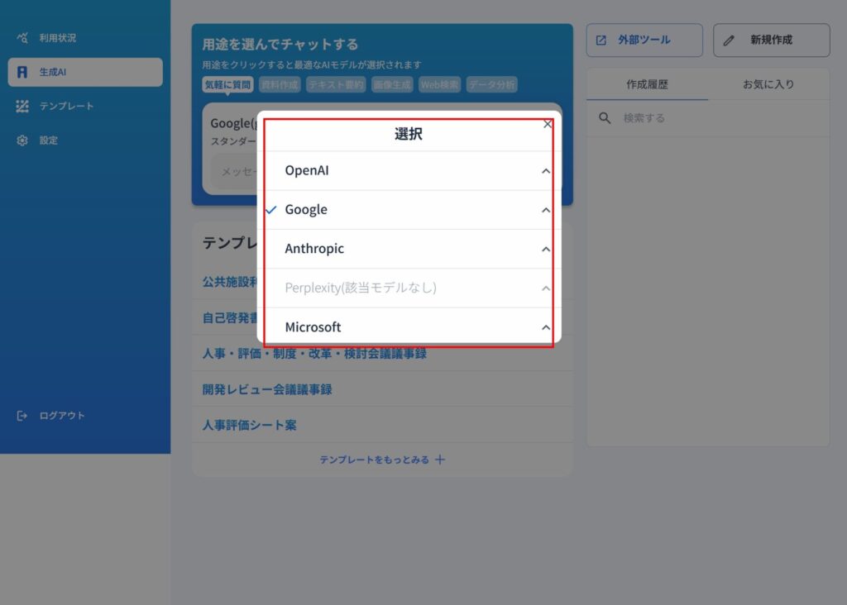Viewport: 847px width, 605px height.
Task: Click the settings gear icon
Action: [22, 141]
